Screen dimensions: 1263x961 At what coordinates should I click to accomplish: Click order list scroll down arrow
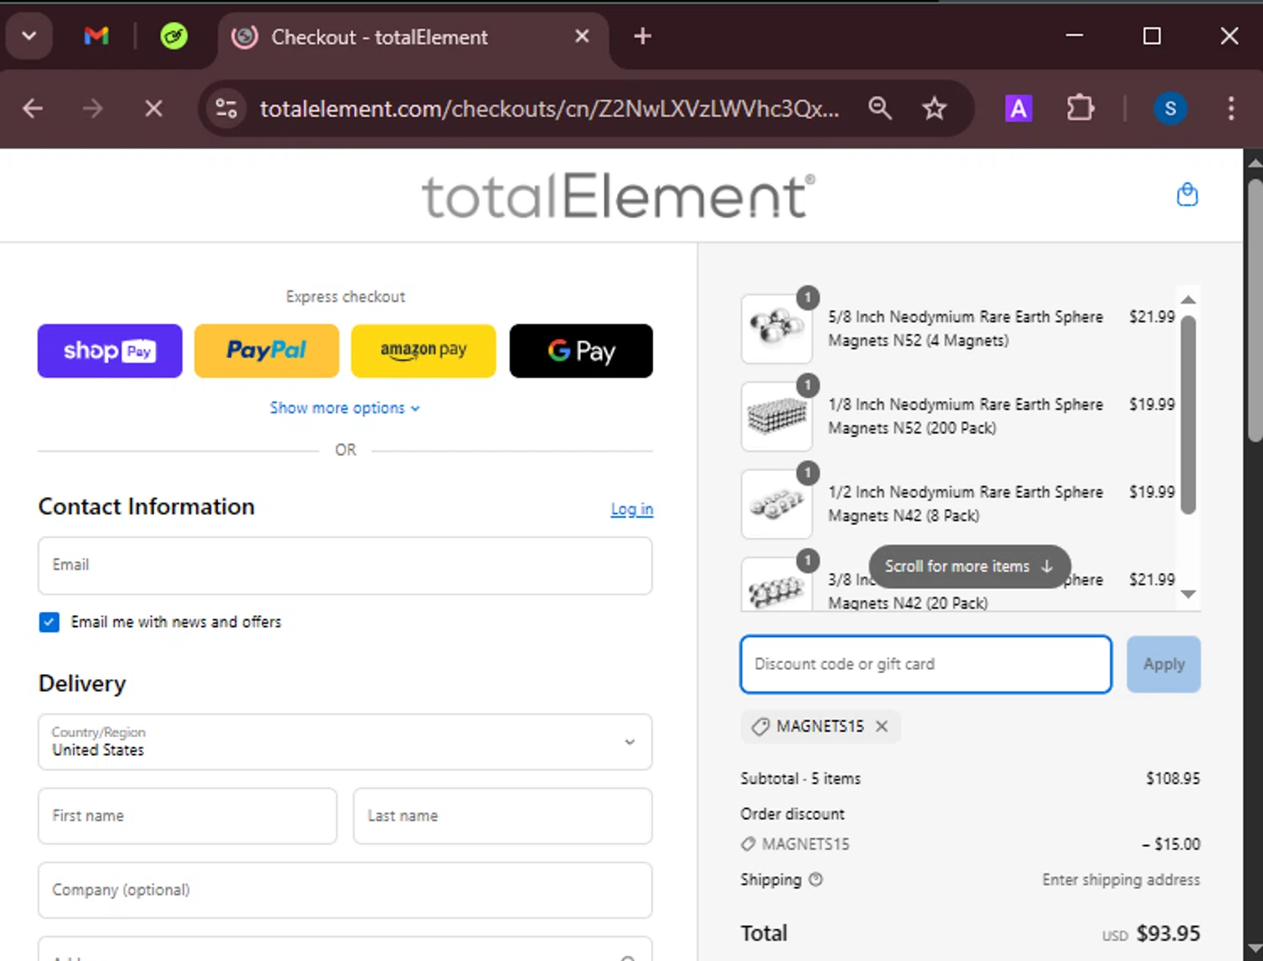pos(1188,594)
